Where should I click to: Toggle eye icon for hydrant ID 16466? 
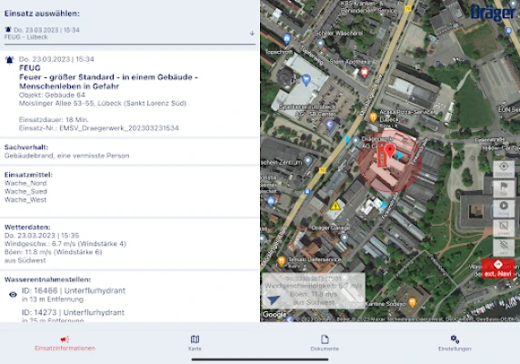click(13, 294)
